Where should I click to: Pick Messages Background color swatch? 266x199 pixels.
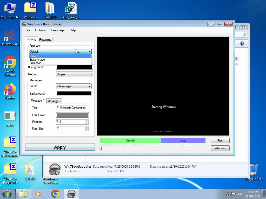pos(74,94)
